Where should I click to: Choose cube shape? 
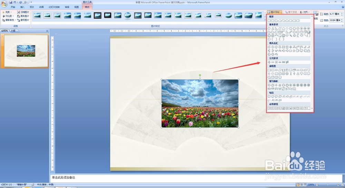click(x=305, y=32)
